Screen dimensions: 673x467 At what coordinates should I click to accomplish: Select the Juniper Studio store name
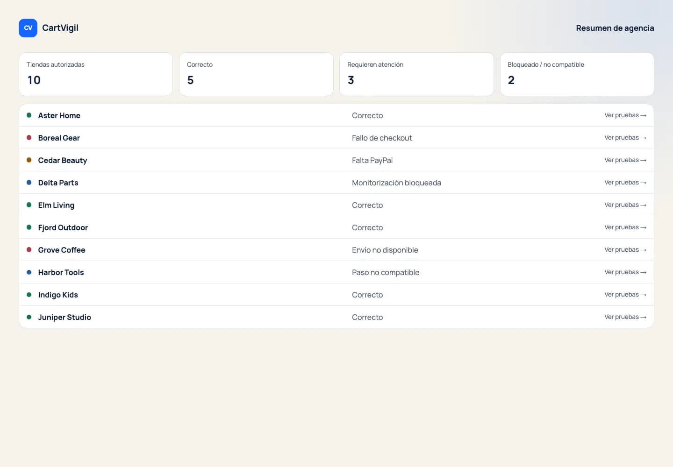(64, 317)
